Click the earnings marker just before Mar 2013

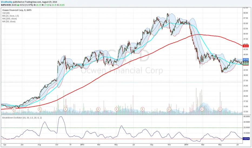[x=98, y=109]
